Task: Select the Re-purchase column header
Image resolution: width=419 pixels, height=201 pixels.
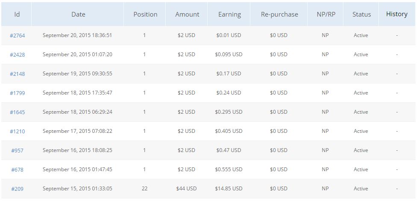Action: [279, 14]
